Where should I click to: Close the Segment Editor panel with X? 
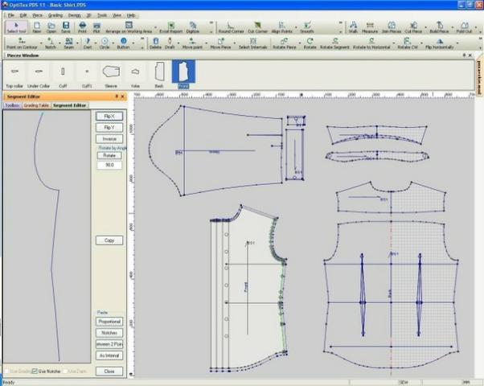122,96
